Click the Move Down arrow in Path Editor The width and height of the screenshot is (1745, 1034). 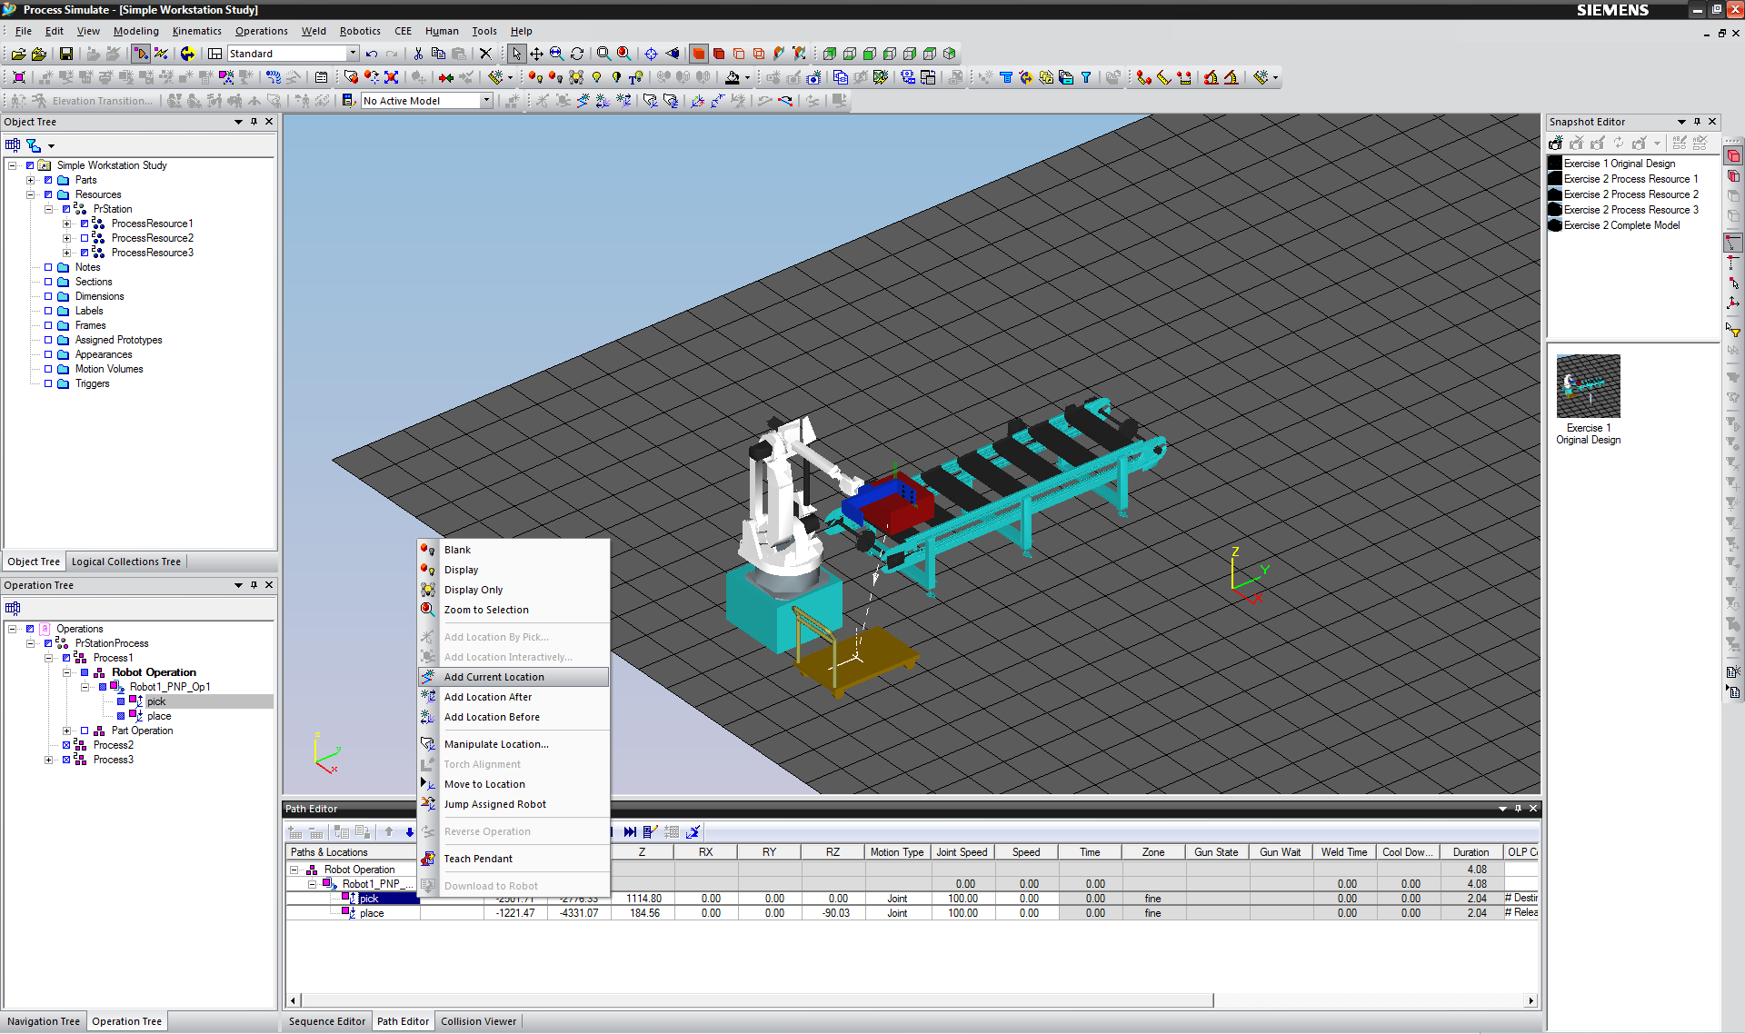[x=409, y=831]
